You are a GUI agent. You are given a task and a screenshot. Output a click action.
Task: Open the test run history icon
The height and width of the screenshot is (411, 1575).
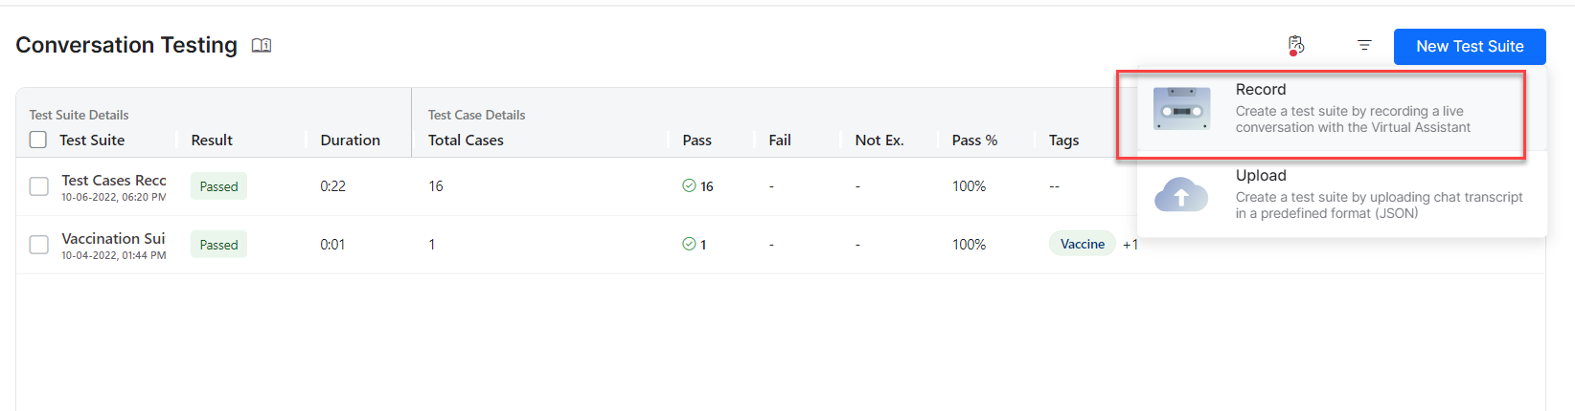[x=1295, y=45]
